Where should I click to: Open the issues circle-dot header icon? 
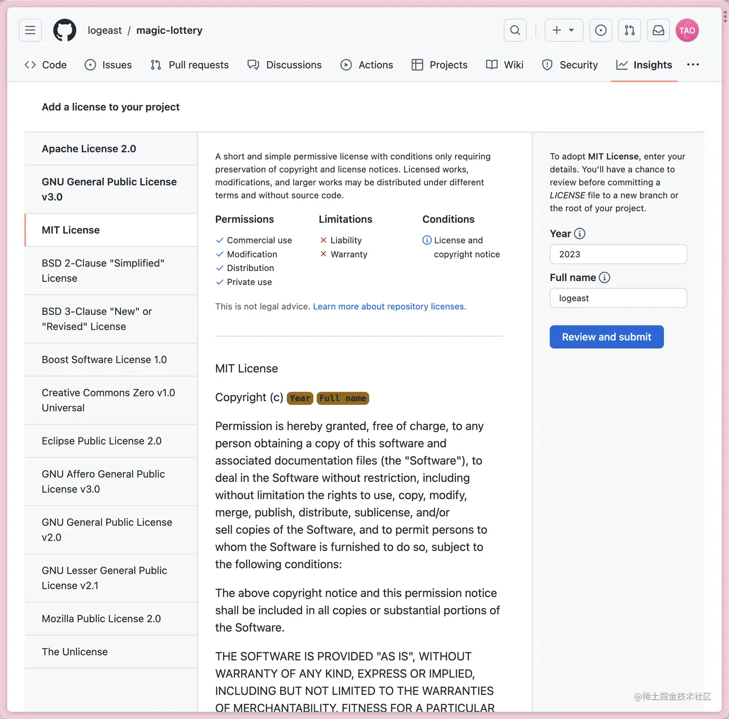point(601,30)
